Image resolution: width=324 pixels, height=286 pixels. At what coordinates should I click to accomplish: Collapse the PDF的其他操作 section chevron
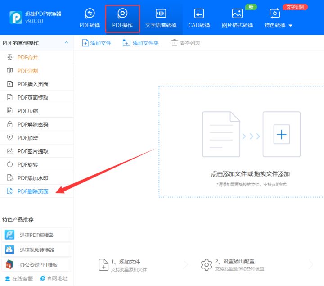click(x=67, y=43)
